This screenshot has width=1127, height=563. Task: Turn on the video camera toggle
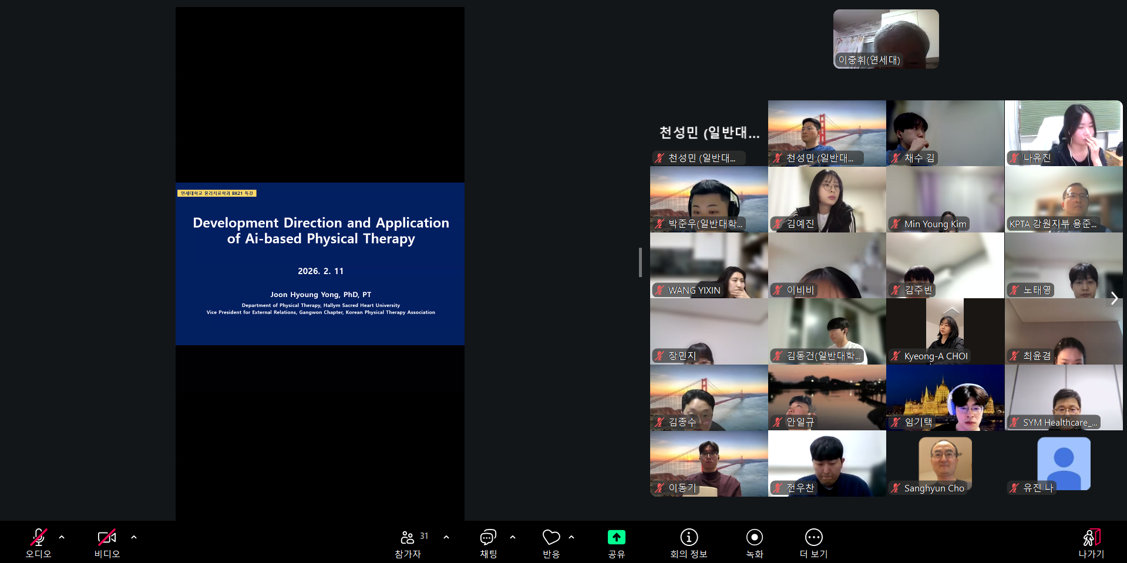(107, 537)
